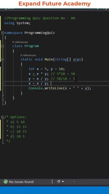Click option 'a) 5 10'
Screen dimensions: 109x194
click(18, 122)
